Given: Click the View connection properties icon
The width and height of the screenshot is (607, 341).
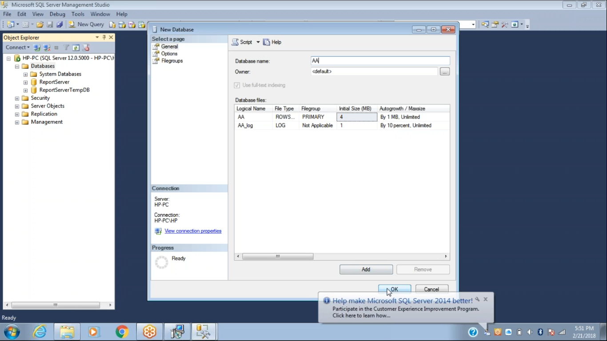Looking at the screenshot, I should coord(158,231).
